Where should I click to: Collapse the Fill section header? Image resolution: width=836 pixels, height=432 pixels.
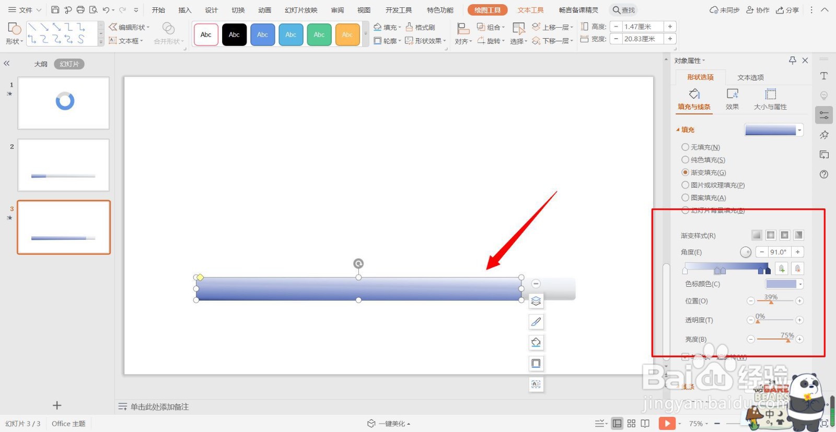point(685,130)
